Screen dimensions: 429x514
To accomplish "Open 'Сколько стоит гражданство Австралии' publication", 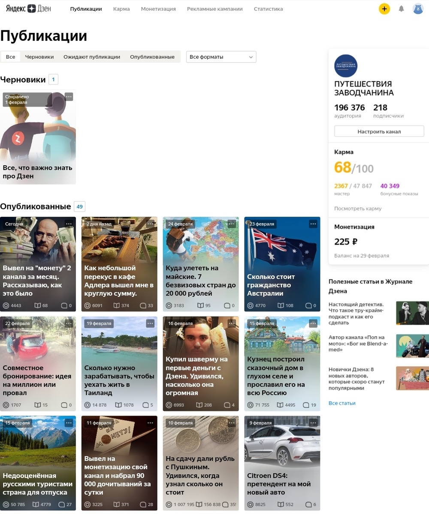I will coord(282,264).
